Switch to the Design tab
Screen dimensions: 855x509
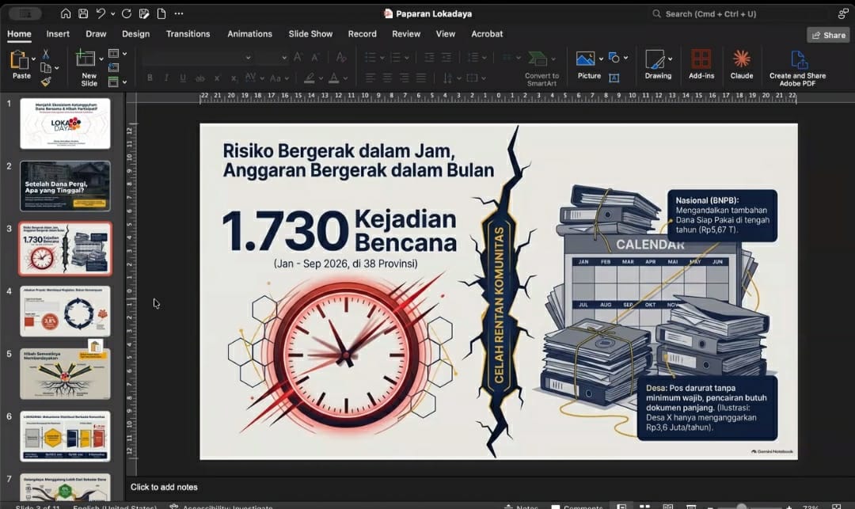(136, 34)
